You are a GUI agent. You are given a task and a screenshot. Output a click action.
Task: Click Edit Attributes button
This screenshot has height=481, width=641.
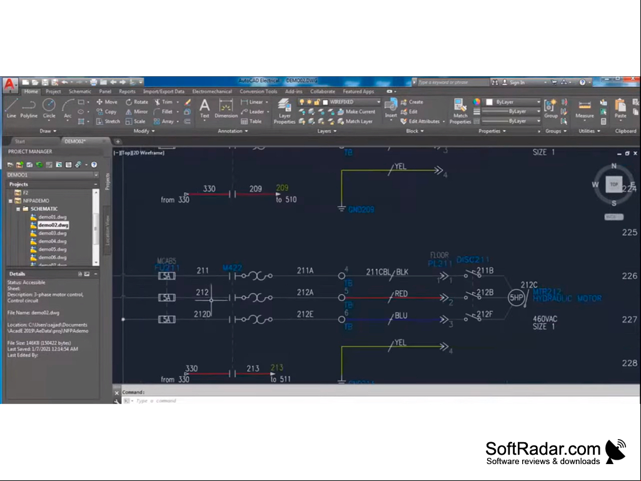[x=420, y=121]
